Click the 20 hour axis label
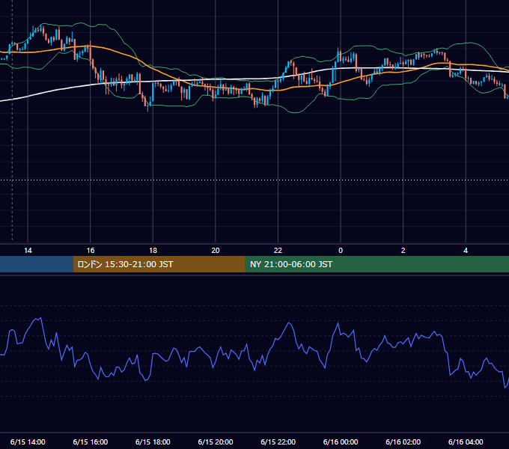The height and width of the screenshot is (449, 509). tap(216, 251)
